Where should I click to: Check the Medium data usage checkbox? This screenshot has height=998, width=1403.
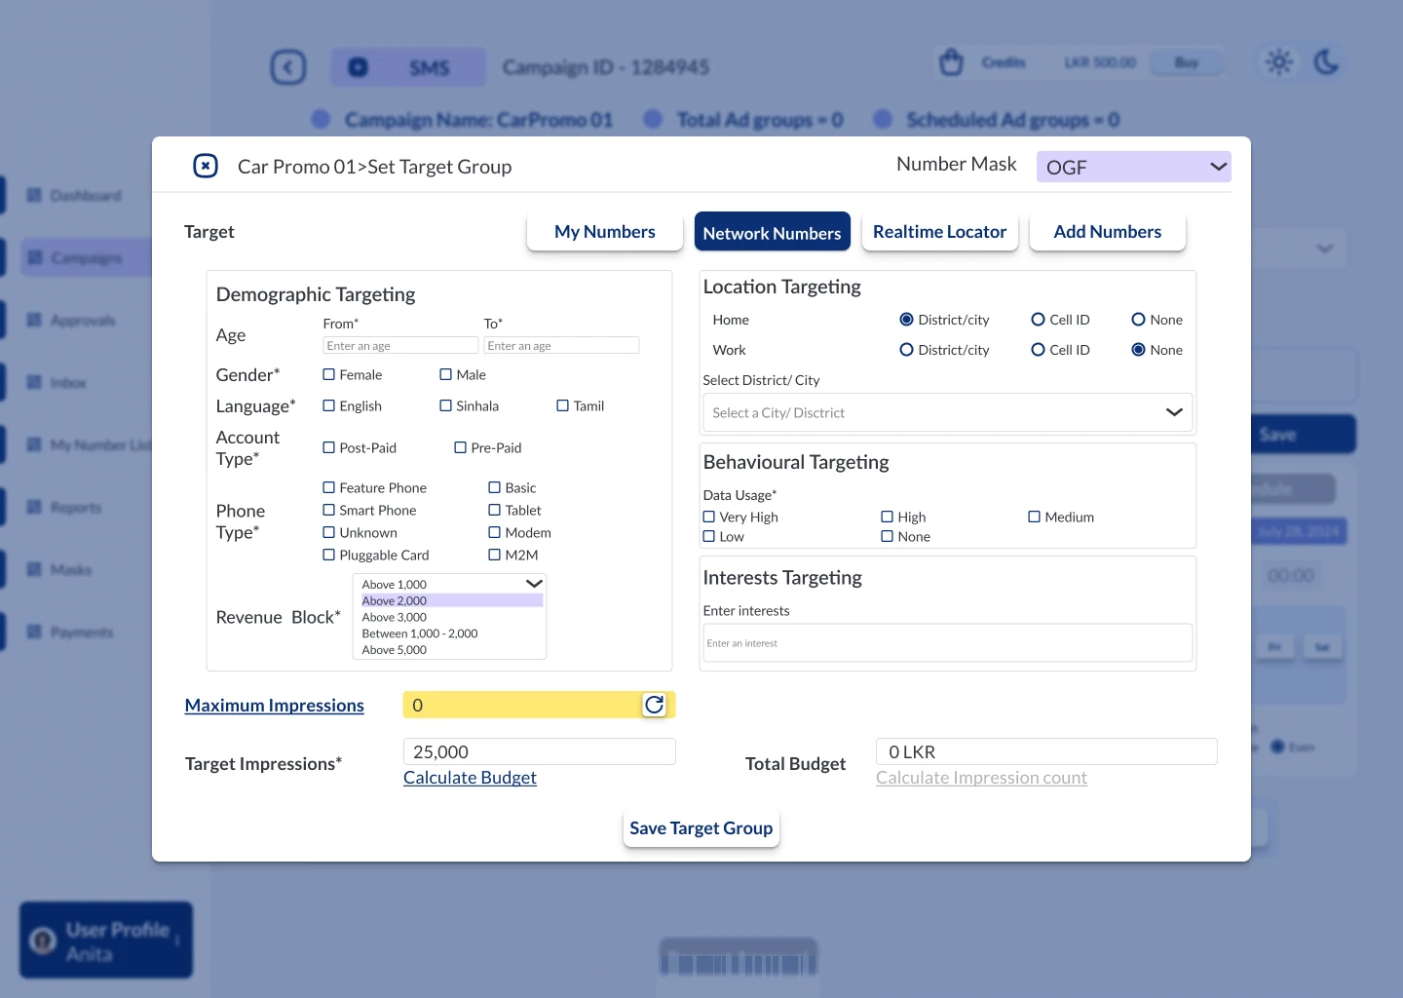[1035, 517]
